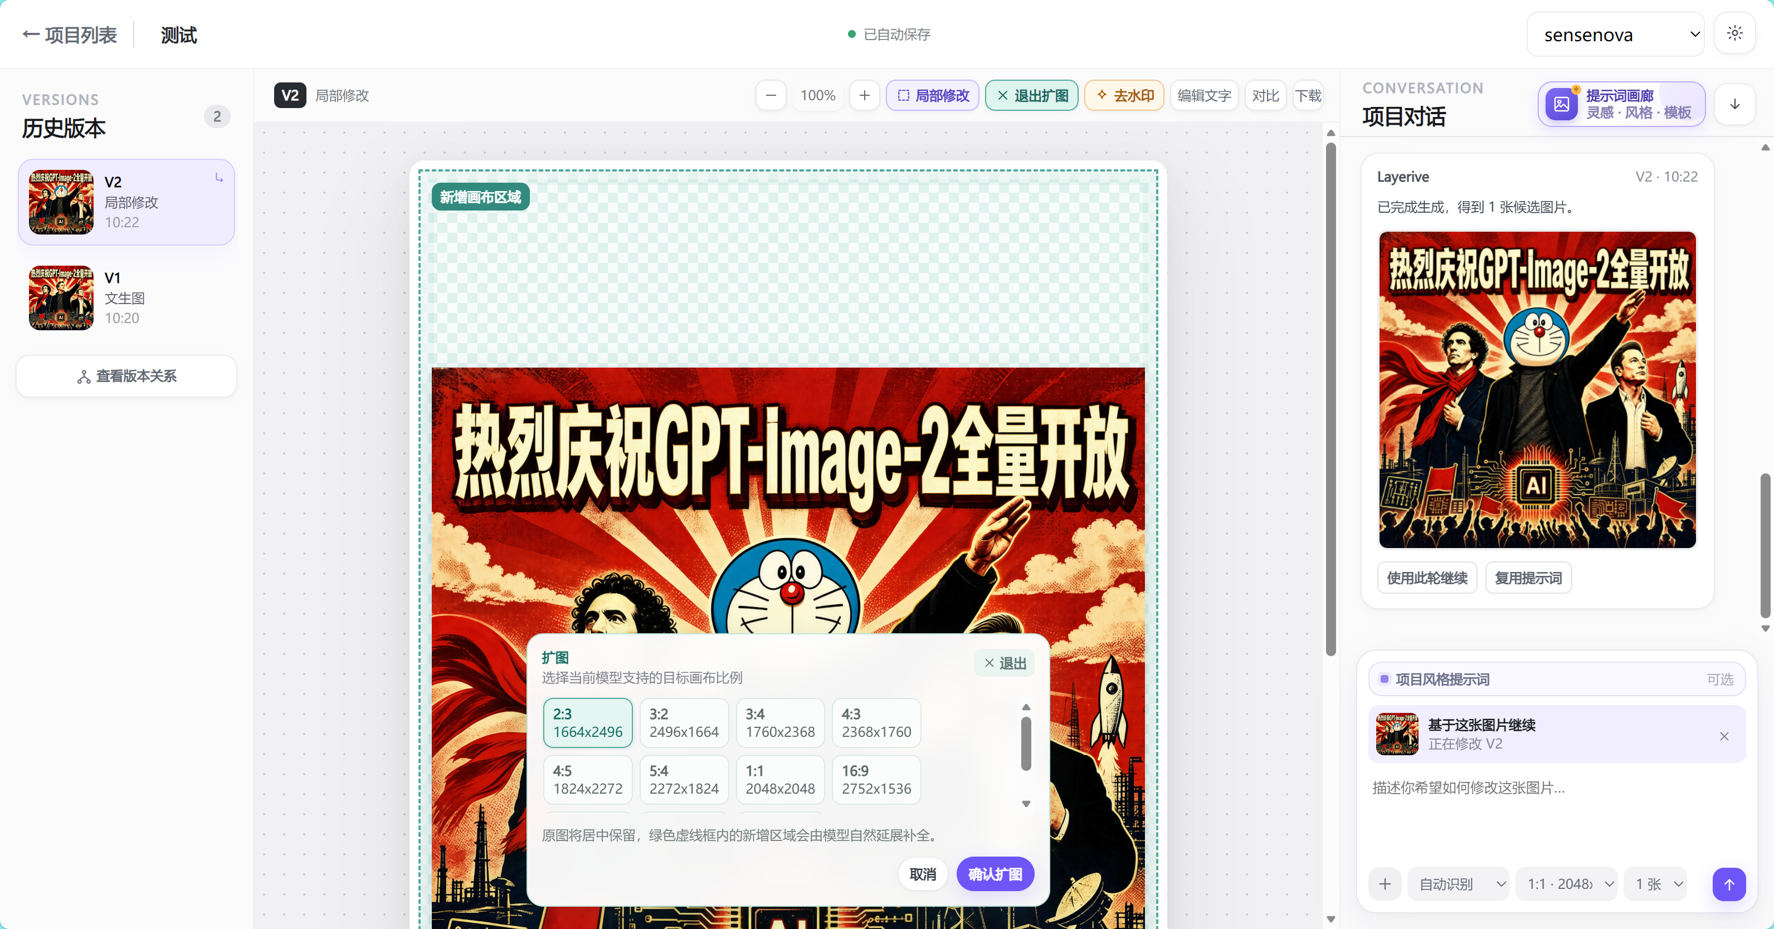The width and height of the screenshot is (1774, 929).
Task: Click the conversation panel scrollbar
Action: [x=1765, y=544]
